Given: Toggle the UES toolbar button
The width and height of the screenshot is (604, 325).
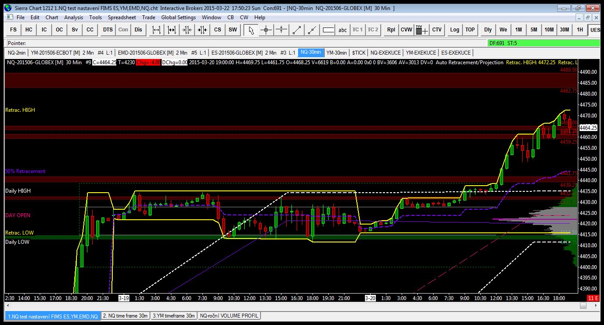Looking at the screenshot, I should [594, 30].
